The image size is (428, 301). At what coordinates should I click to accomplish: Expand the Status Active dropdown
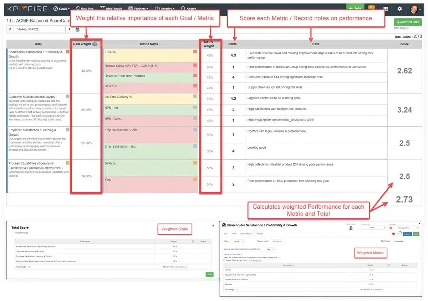coord(237,241)
